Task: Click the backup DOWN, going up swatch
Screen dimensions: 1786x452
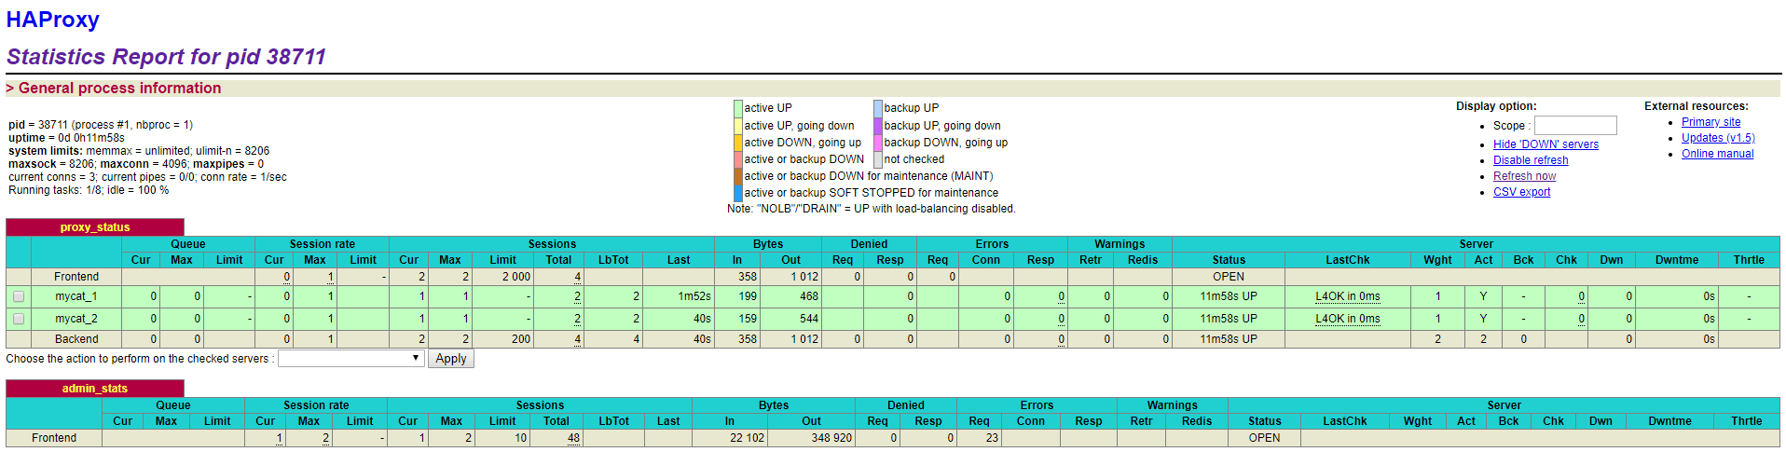Action: (878, 143)
